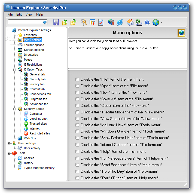Check Disable the "For Netscape Users" item checkbox
This screenshot has width=195, height=194.
(x=77, y=158)
